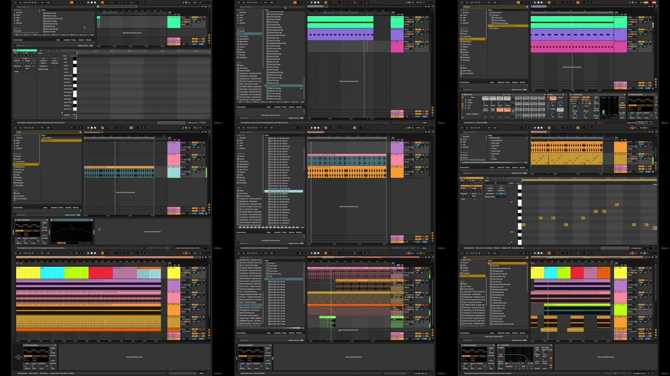Collapse the "Dynamics" browser folder

489,15
